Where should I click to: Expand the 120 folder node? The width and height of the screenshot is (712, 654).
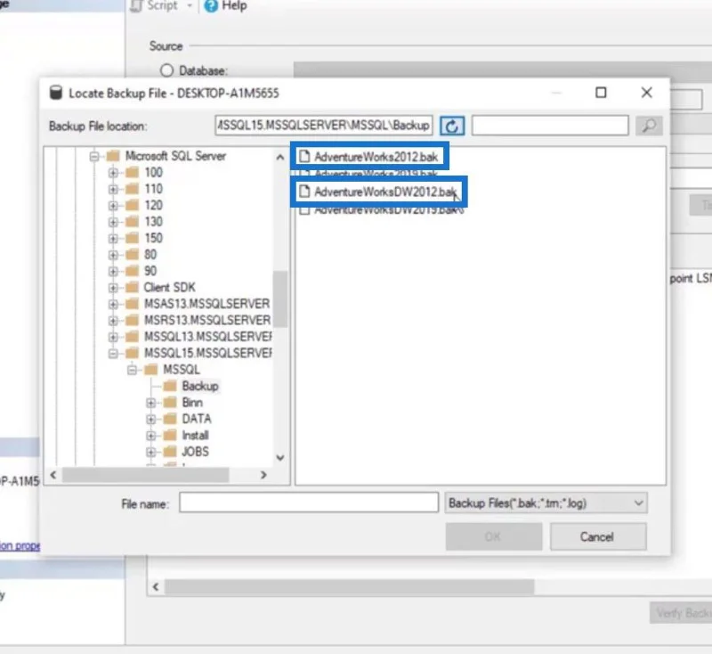[x=113, y=206]
